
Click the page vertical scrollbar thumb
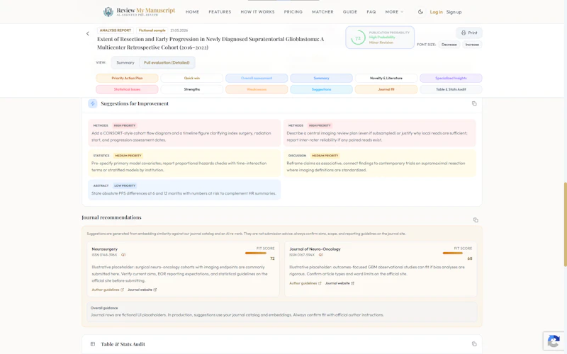pos(565,224)
